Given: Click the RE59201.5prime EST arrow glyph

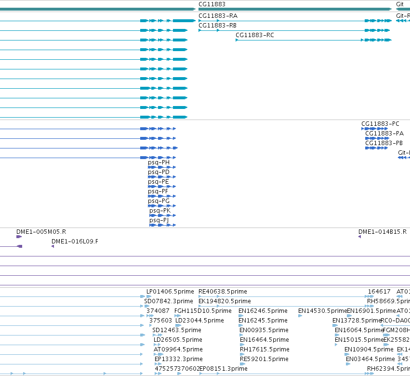Looking at the screenshot, I should (242, 364).
